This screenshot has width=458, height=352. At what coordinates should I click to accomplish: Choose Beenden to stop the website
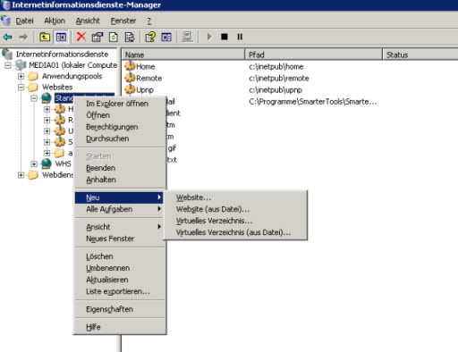pyautogui.click(x=119, y=168)
